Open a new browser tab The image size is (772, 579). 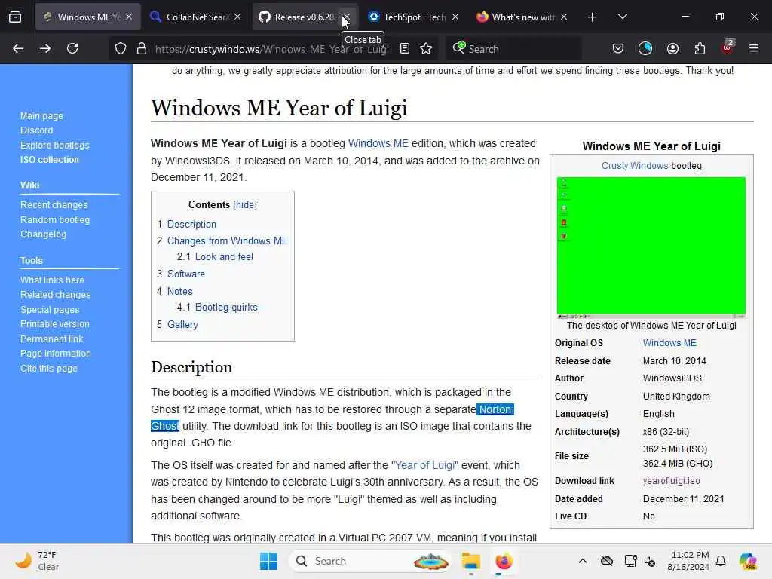(593, 17)
